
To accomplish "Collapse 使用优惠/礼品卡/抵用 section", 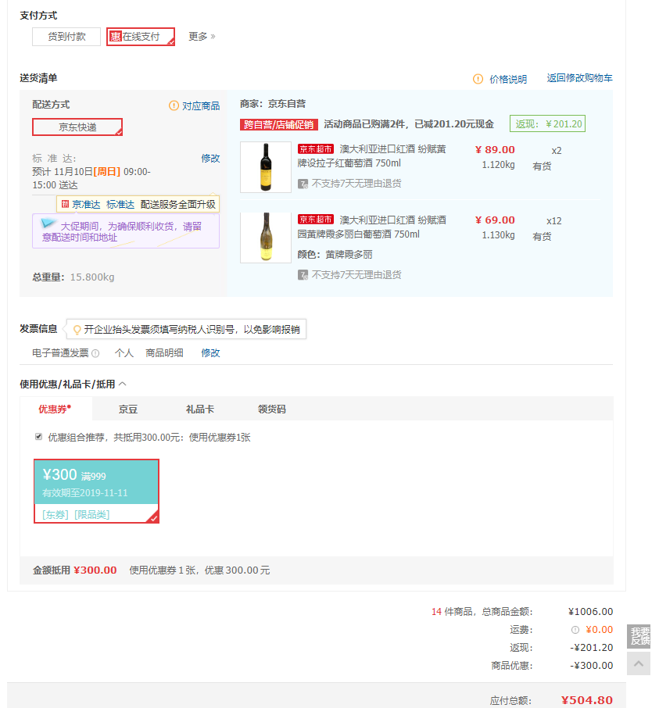I will pos(123,384).
